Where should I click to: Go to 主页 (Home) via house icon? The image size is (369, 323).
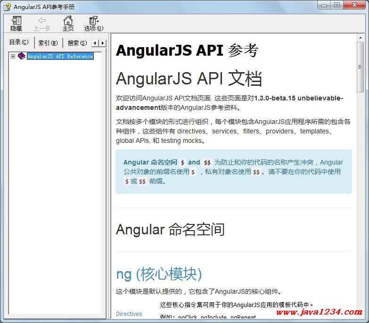point(68,21)
